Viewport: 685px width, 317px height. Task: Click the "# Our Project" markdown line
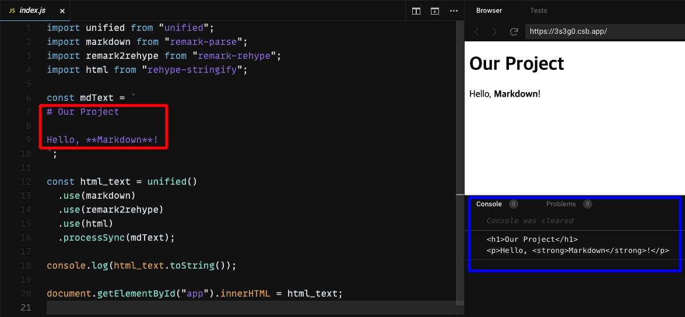point(83,112)
